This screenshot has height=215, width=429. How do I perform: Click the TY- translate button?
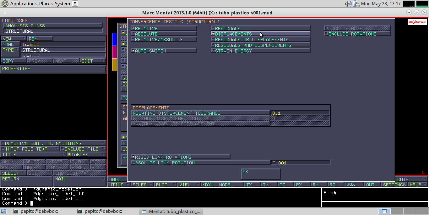[x=269, y=185]
